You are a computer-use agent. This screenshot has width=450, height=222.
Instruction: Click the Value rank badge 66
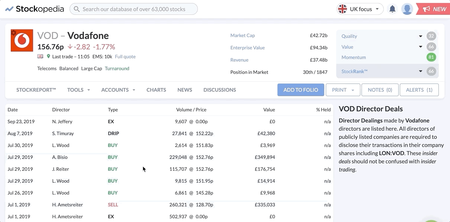tap(431, 47)
